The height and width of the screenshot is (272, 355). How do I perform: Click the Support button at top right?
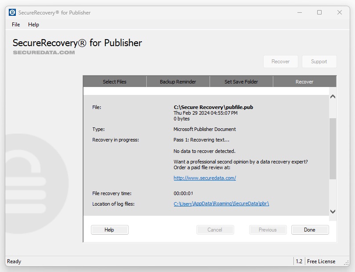click(x=319, y=62)
